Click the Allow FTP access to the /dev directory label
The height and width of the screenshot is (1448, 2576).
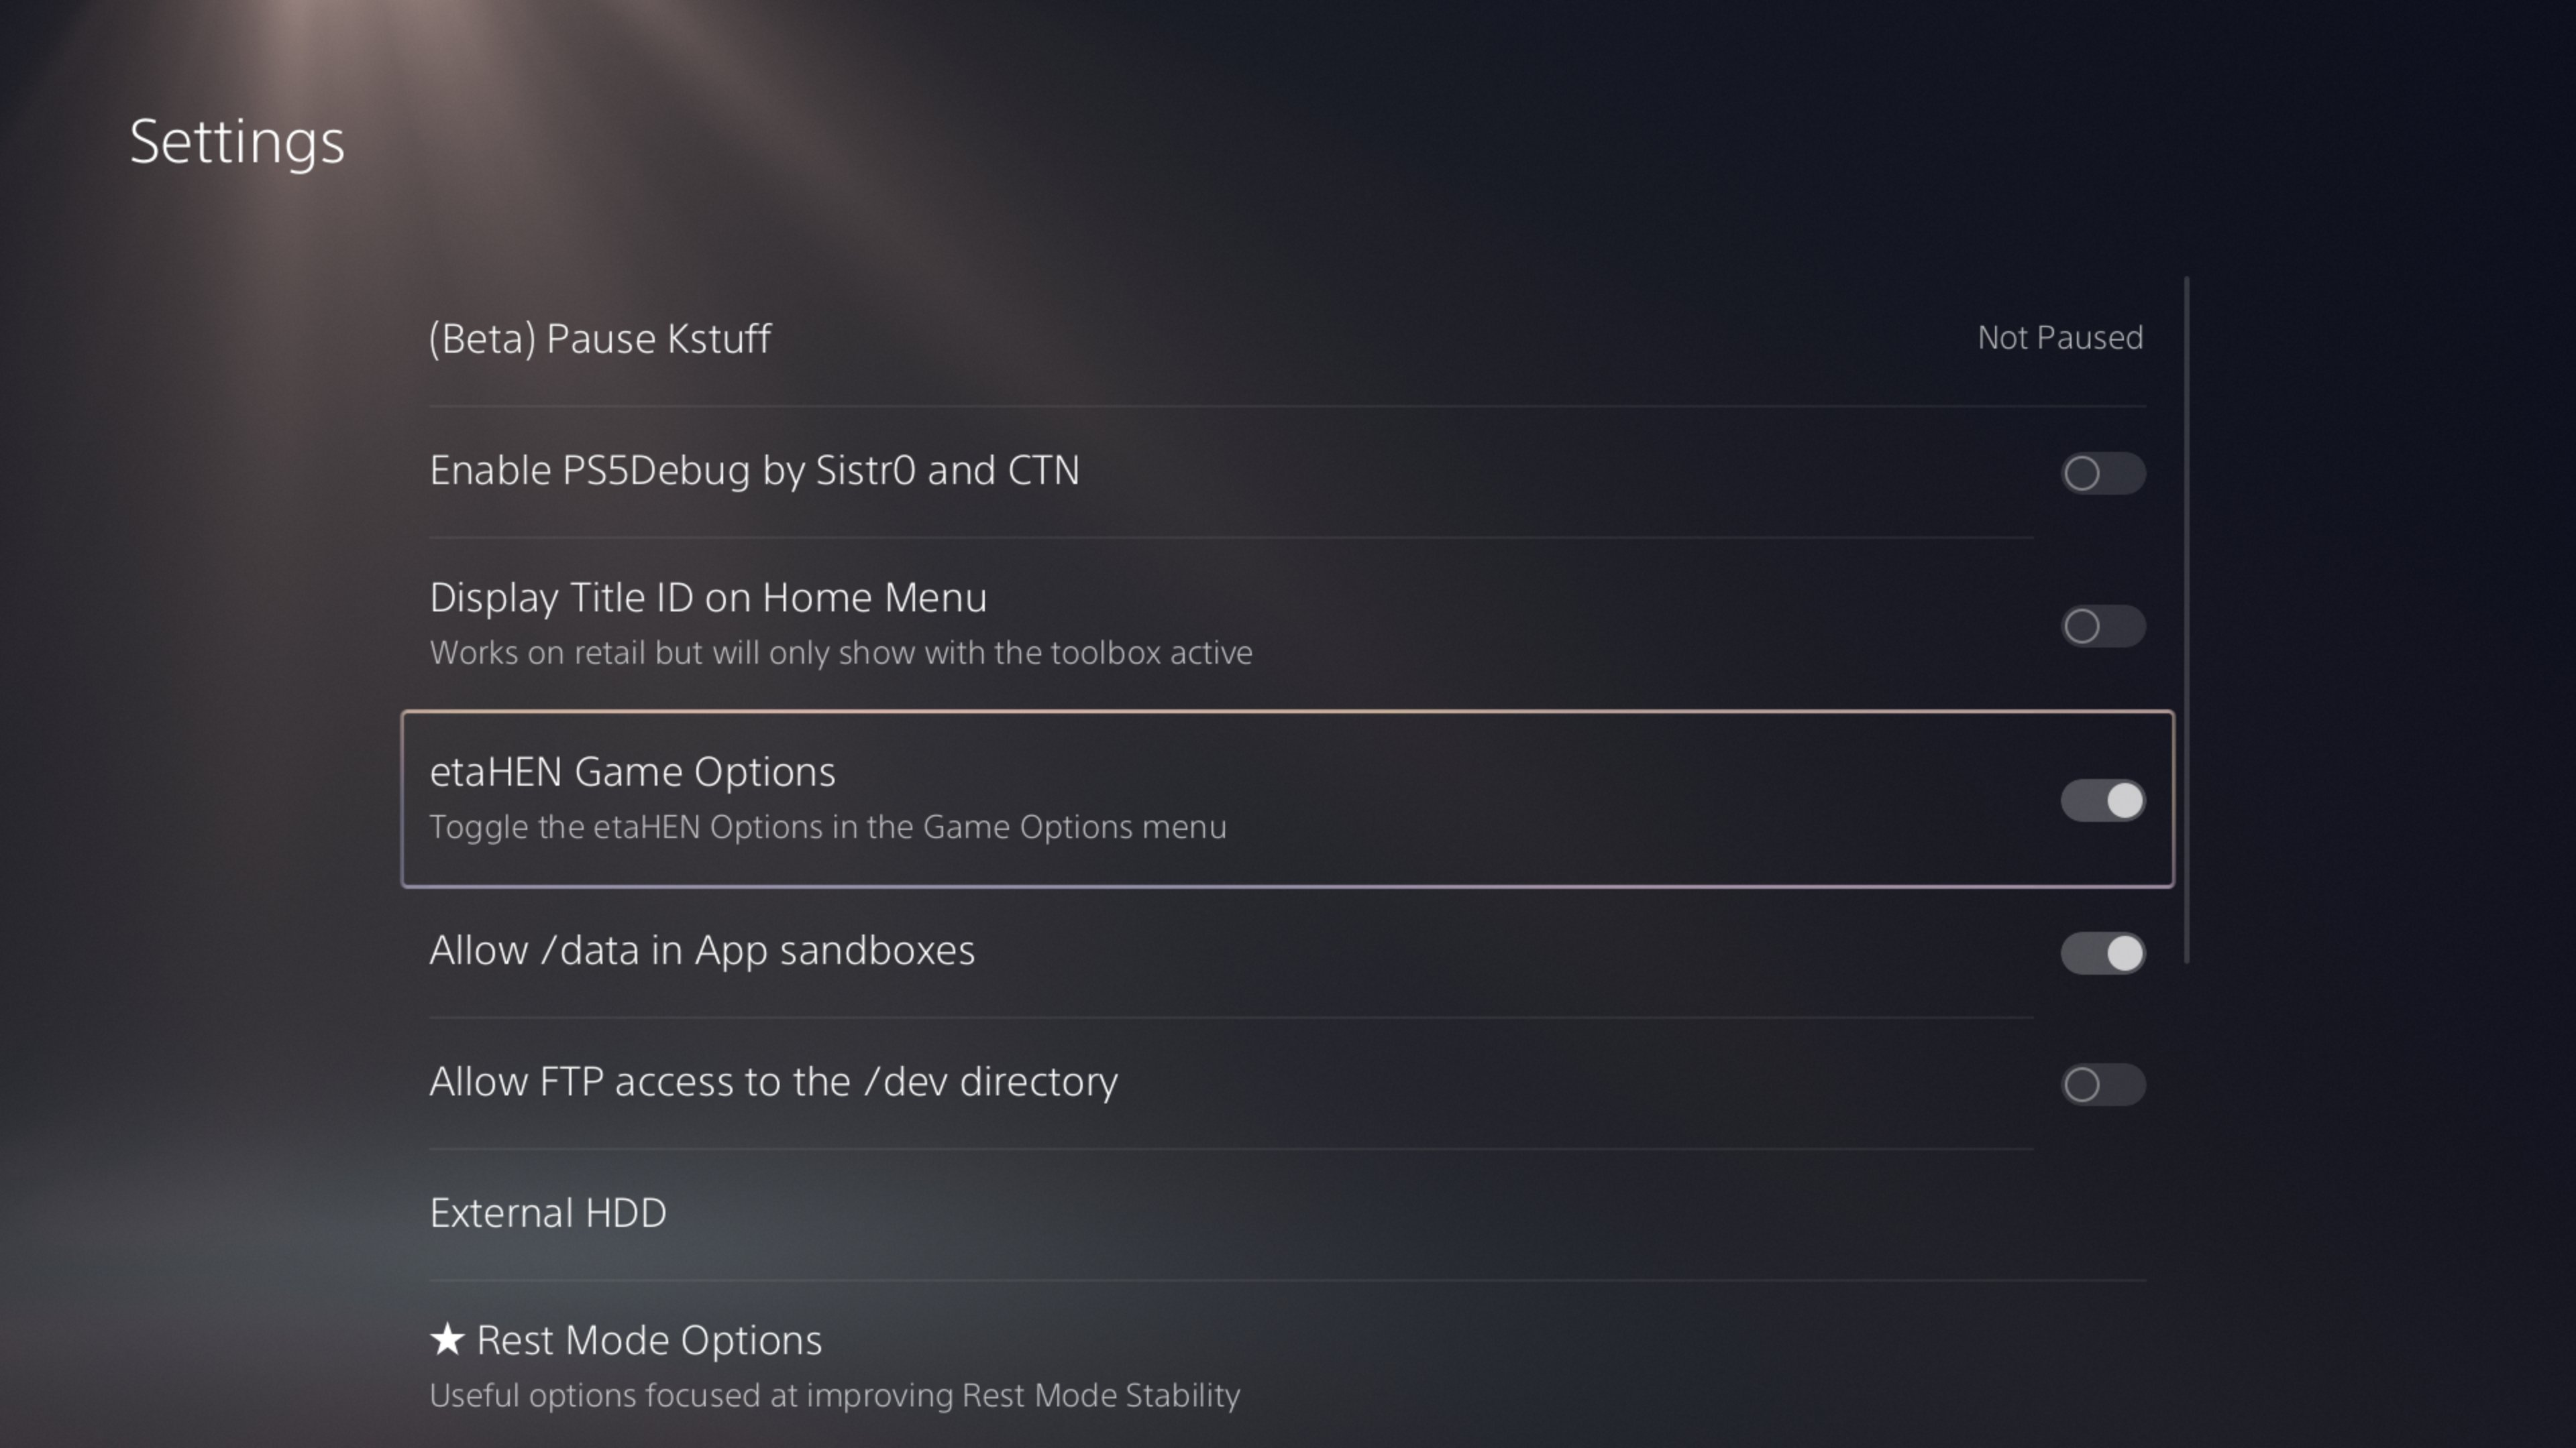pyautogui.click(x=773, y=1081)
